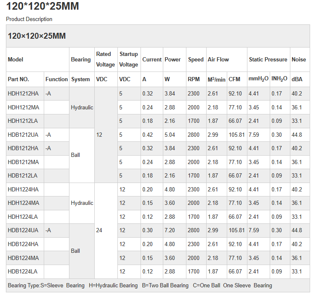Viewport: 316px width, 297px height.
Task: Click the Static Pressure column header
Action: (x=268, y=59)
